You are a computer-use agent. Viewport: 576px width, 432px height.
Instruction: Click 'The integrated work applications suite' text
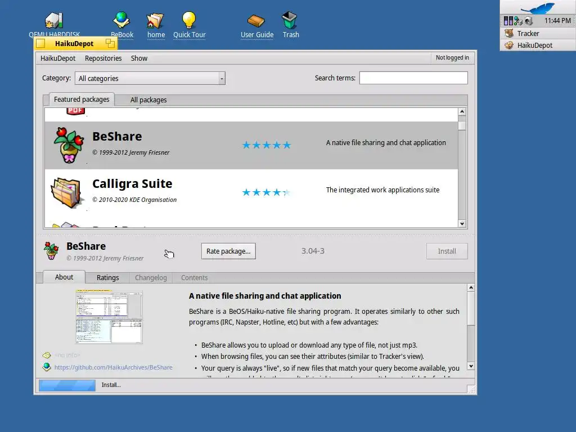(x=382, y=190)
